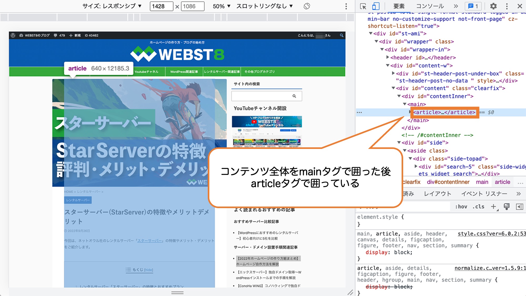526x296 pixels.
Task: Collapse the div id="wrapper" node
Action: point(376,42)
